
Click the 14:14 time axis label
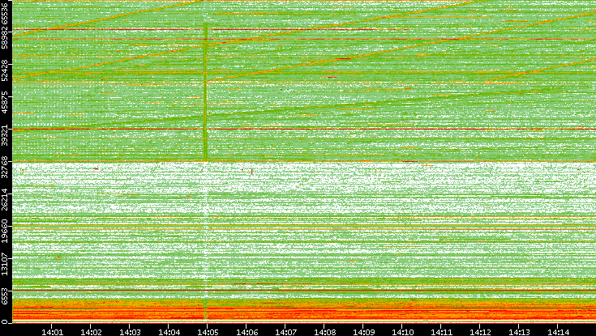(558, 332)
